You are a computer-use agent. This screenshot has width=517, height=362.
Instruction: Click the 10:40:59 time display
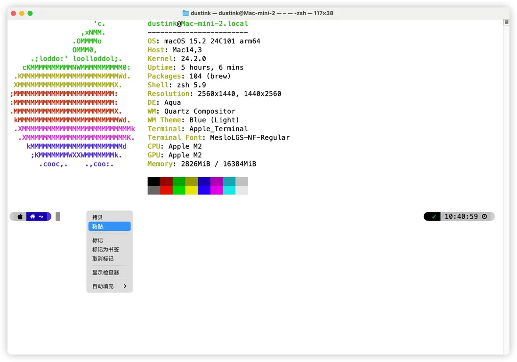[x=461, y=217]
